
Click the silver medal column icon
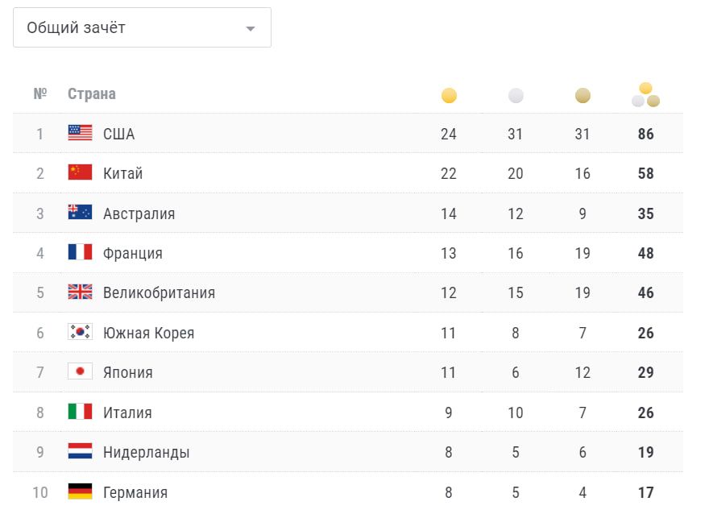516,96
